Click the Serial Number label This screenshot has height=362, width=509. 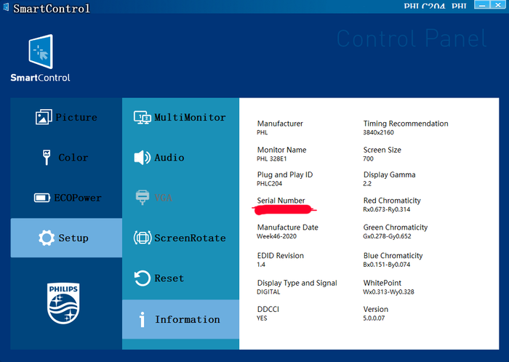pos(281,201)
